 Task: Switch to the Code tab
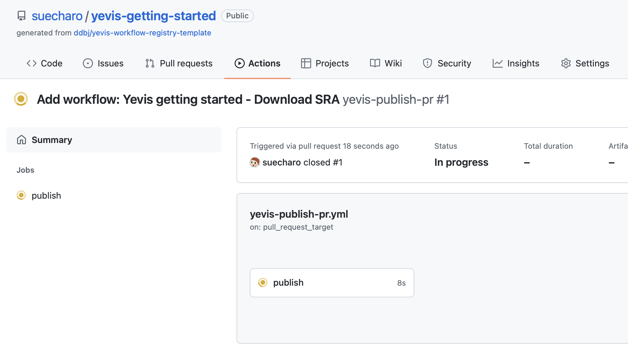coord(45,63)
